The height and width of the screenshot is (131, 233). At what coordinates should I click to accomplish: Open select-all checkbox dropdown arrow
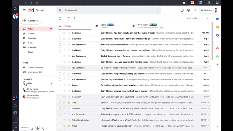(63, 18)
